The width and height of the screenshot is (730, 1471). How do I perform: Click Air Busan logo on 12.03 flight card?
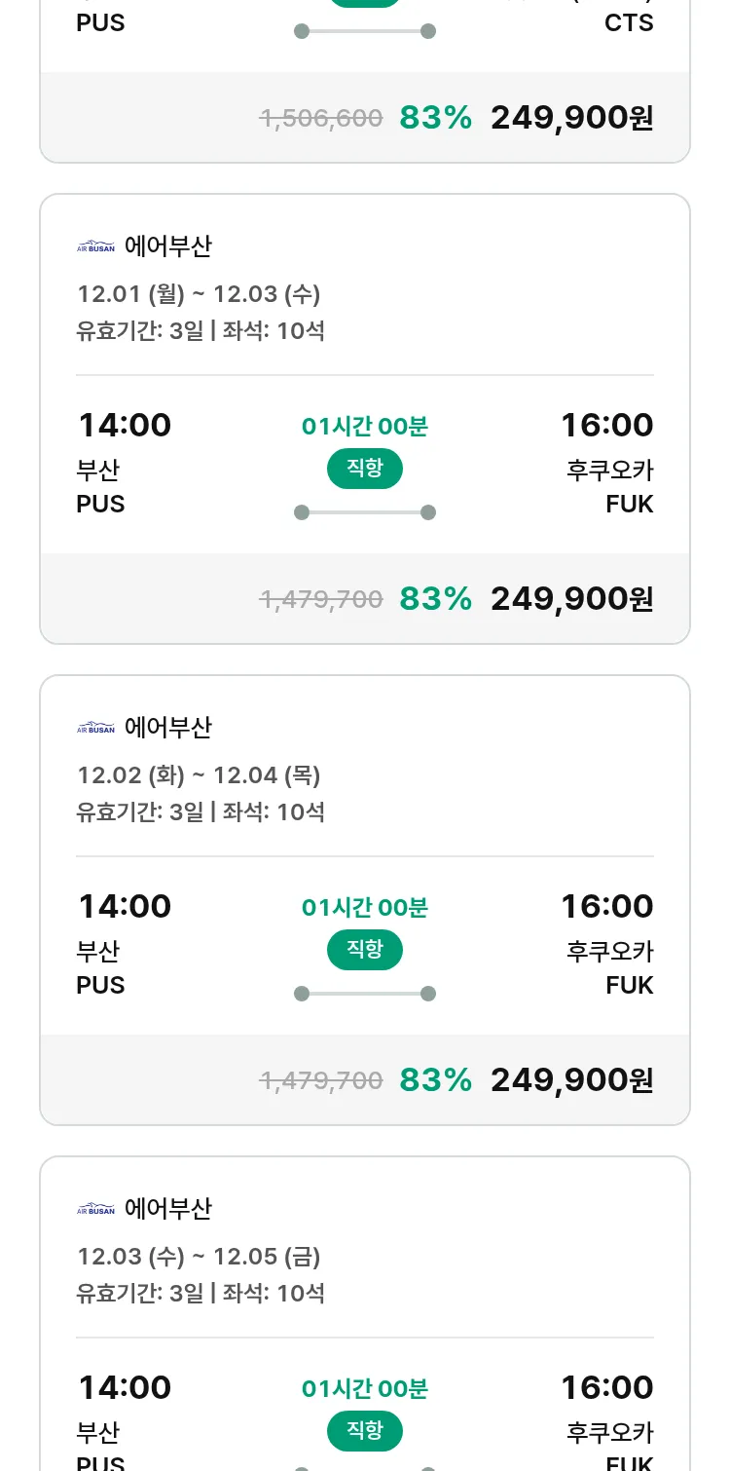[x=95, y=1209]
